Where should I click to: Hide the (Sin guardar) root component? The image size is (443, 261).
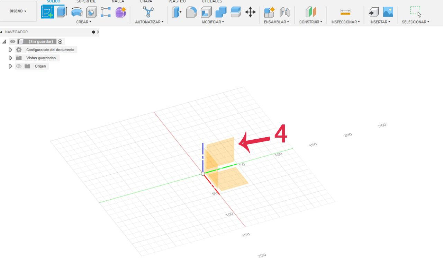(x=12, y=42)
